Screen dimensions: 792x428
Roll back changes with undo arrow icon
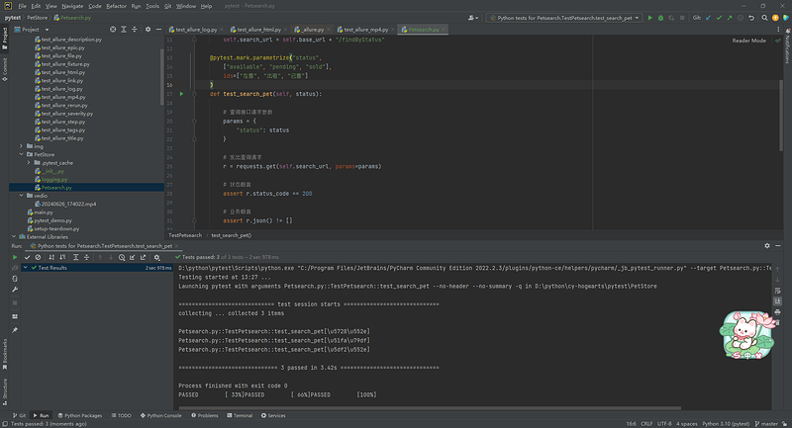pos(751,18)
